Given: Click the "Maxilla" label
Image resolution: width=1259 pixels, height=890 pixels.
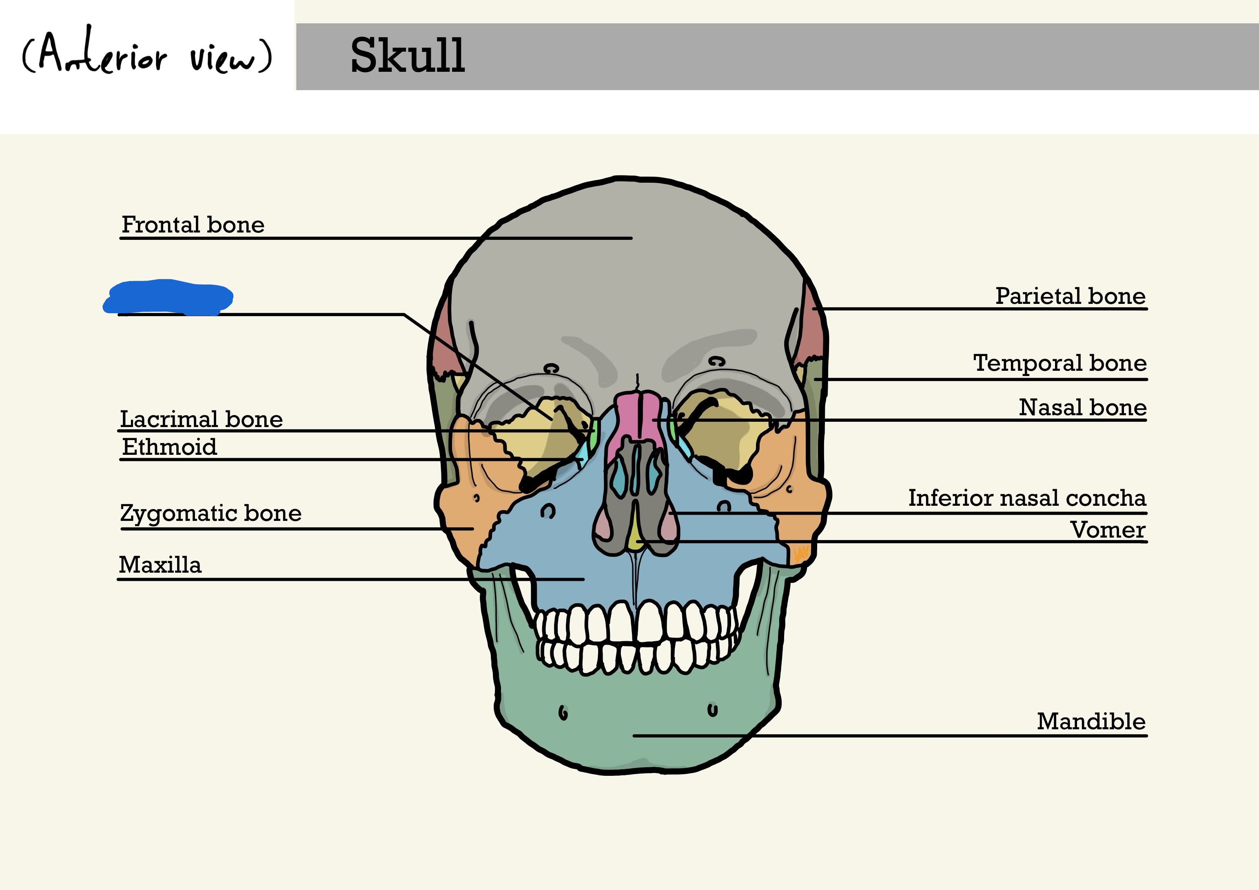Looking at the screenshot, I should pos(160,565).
